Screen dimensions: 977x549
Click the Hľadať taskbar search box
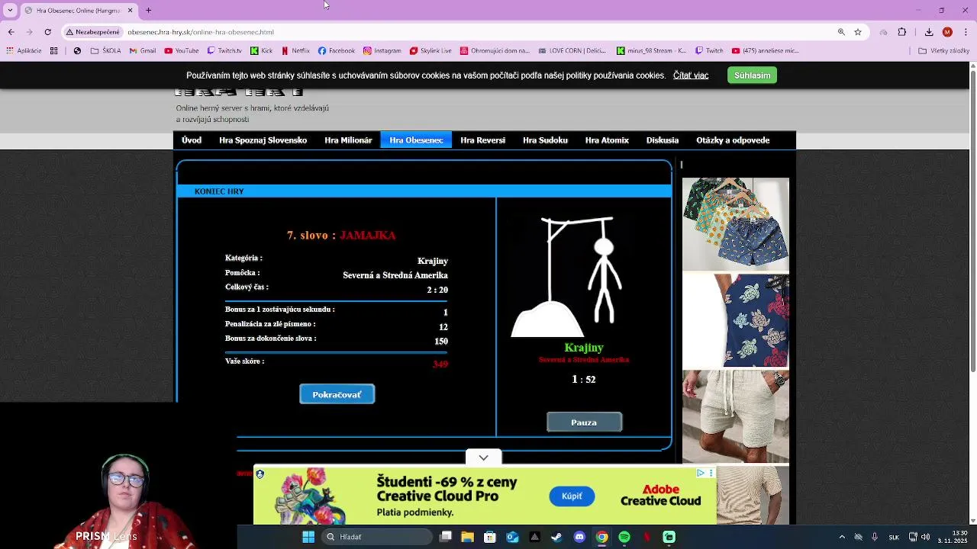376,537
